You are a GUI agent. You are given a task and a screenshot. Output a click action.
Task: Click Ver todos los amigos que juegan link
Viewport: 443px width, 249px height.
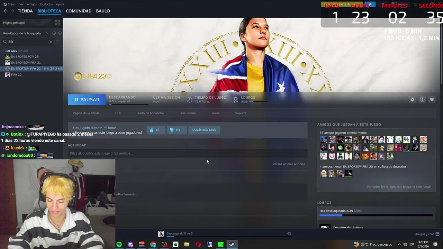pyautogui.click(x=399, y=187)
